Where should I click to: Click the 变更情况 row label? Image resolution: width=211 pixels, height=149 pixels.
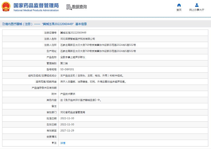pyautogui.click(x=51, y=137)
